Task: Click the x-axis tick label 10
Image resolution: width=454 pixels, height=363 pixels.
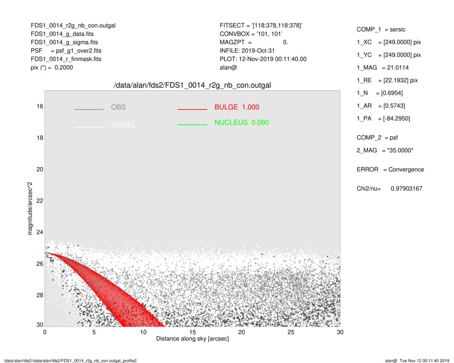Action: click(x=143, y=332)
